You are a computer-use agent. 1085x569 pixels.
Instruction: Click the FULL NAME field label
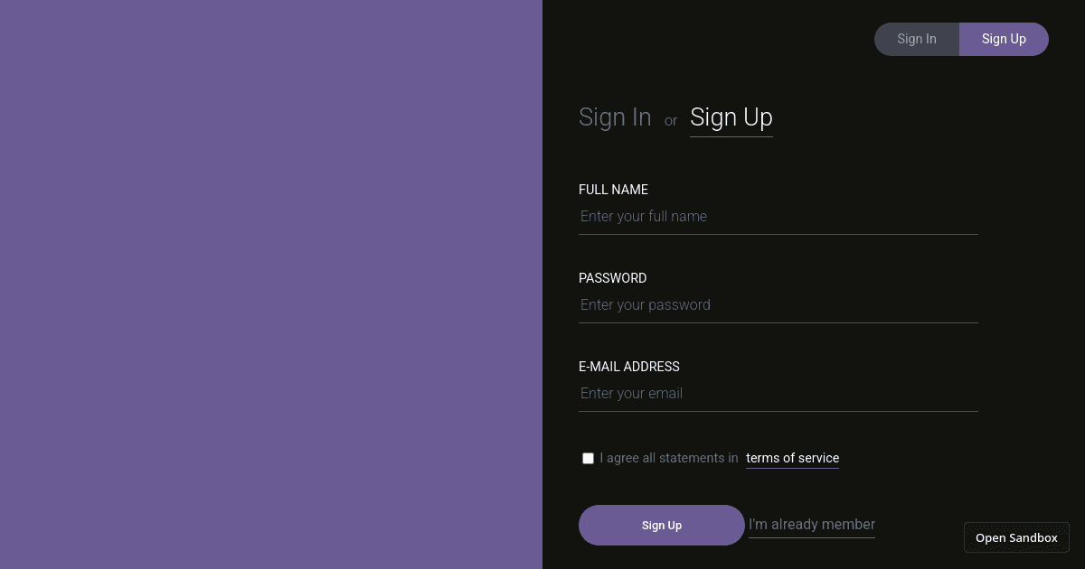point(613,190)
